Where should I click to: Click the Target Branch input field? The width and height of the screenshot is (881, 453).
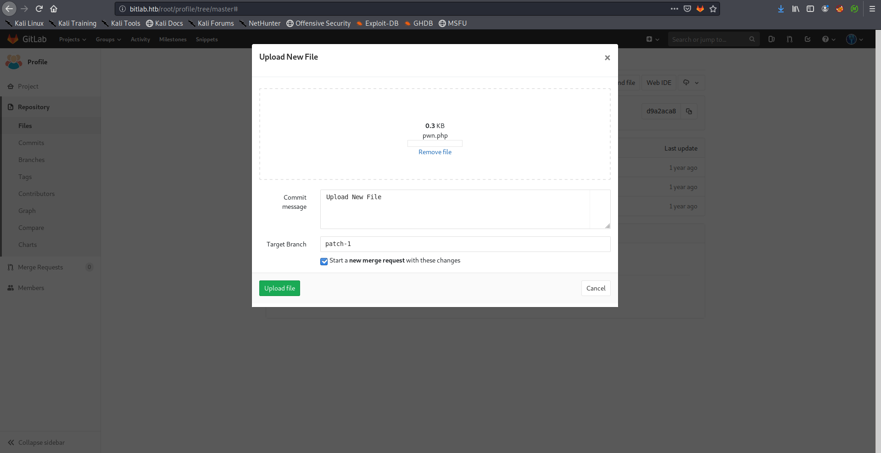[x=465, y=244]
